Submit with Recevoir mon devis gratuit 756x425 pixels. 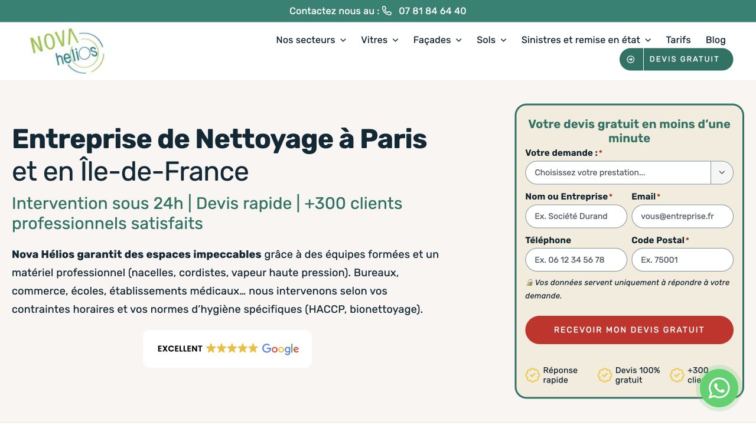(629, 330)
